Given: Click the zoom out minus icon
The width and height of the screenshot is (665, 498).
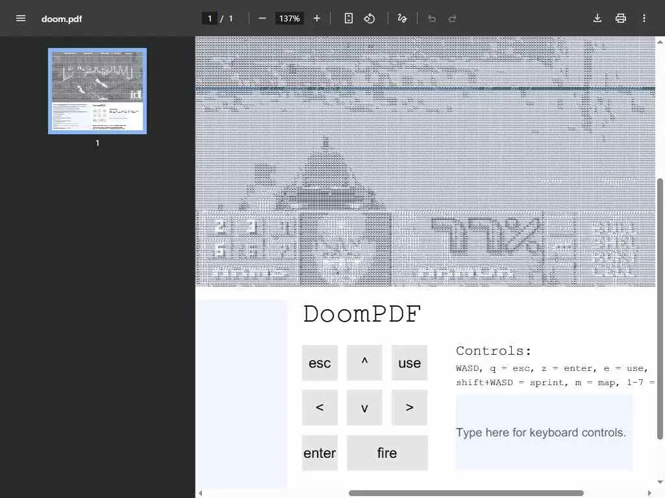Looking at the screenshot, I should (262, 18).
